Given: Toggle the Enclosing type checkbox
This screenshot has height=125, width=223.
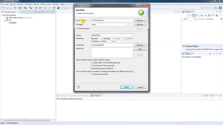Looking at the screenshot, I should (77, 28).
